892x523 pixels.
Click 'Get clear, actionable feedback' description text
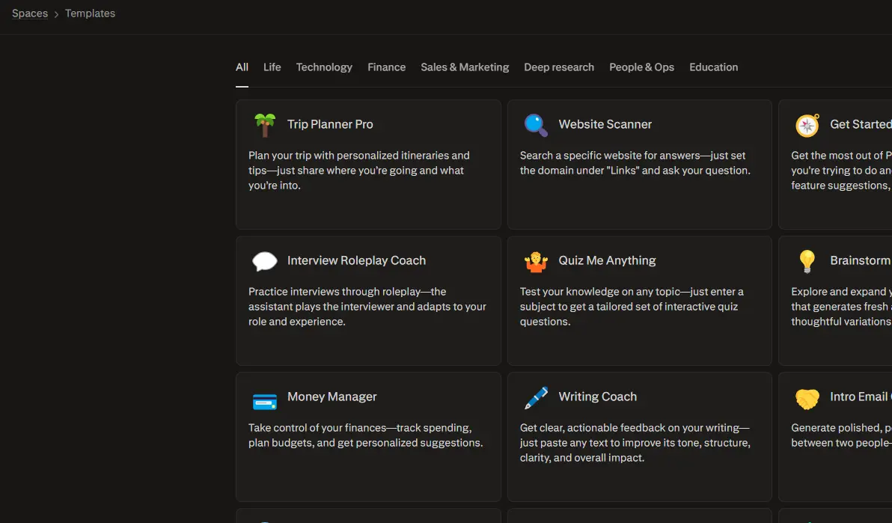[x=635, y=443]
